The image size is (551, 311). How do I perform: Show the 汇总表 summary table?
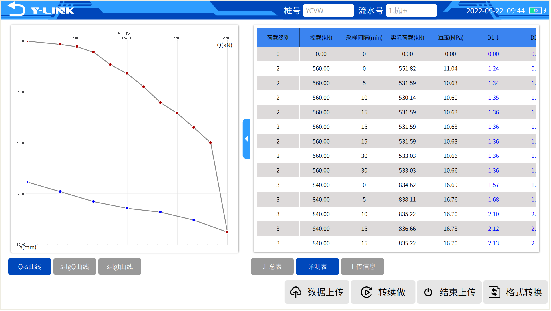click(272, 267)
